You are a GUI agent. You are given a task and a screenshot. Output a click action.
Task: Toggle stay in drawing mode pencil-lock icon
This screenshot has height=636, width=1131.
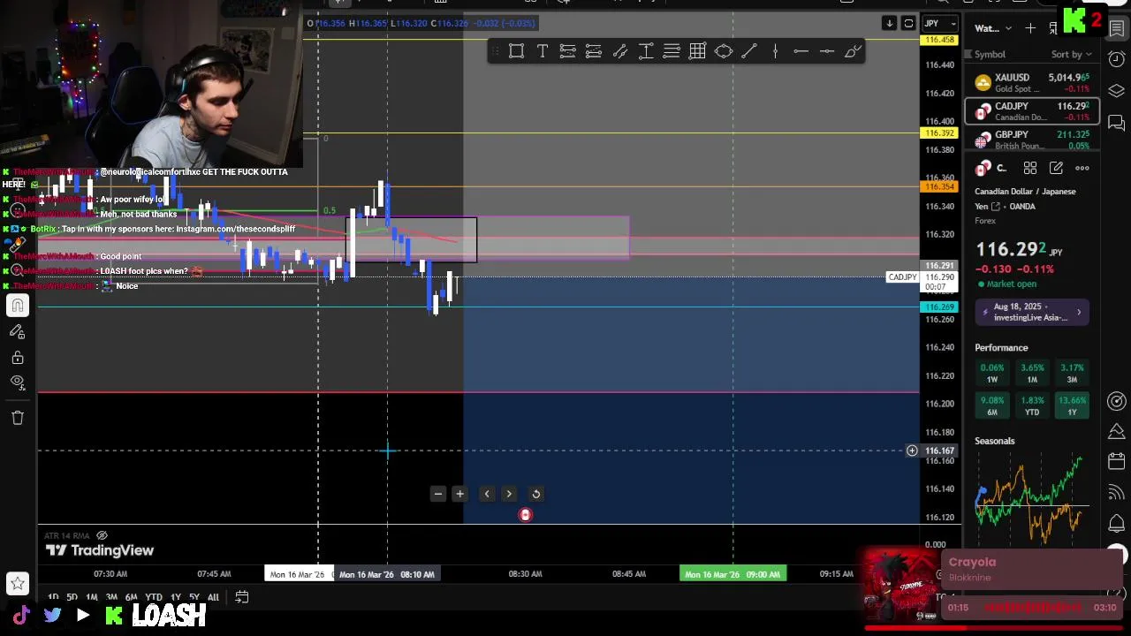pyautogui.click(x=17, y=331)
